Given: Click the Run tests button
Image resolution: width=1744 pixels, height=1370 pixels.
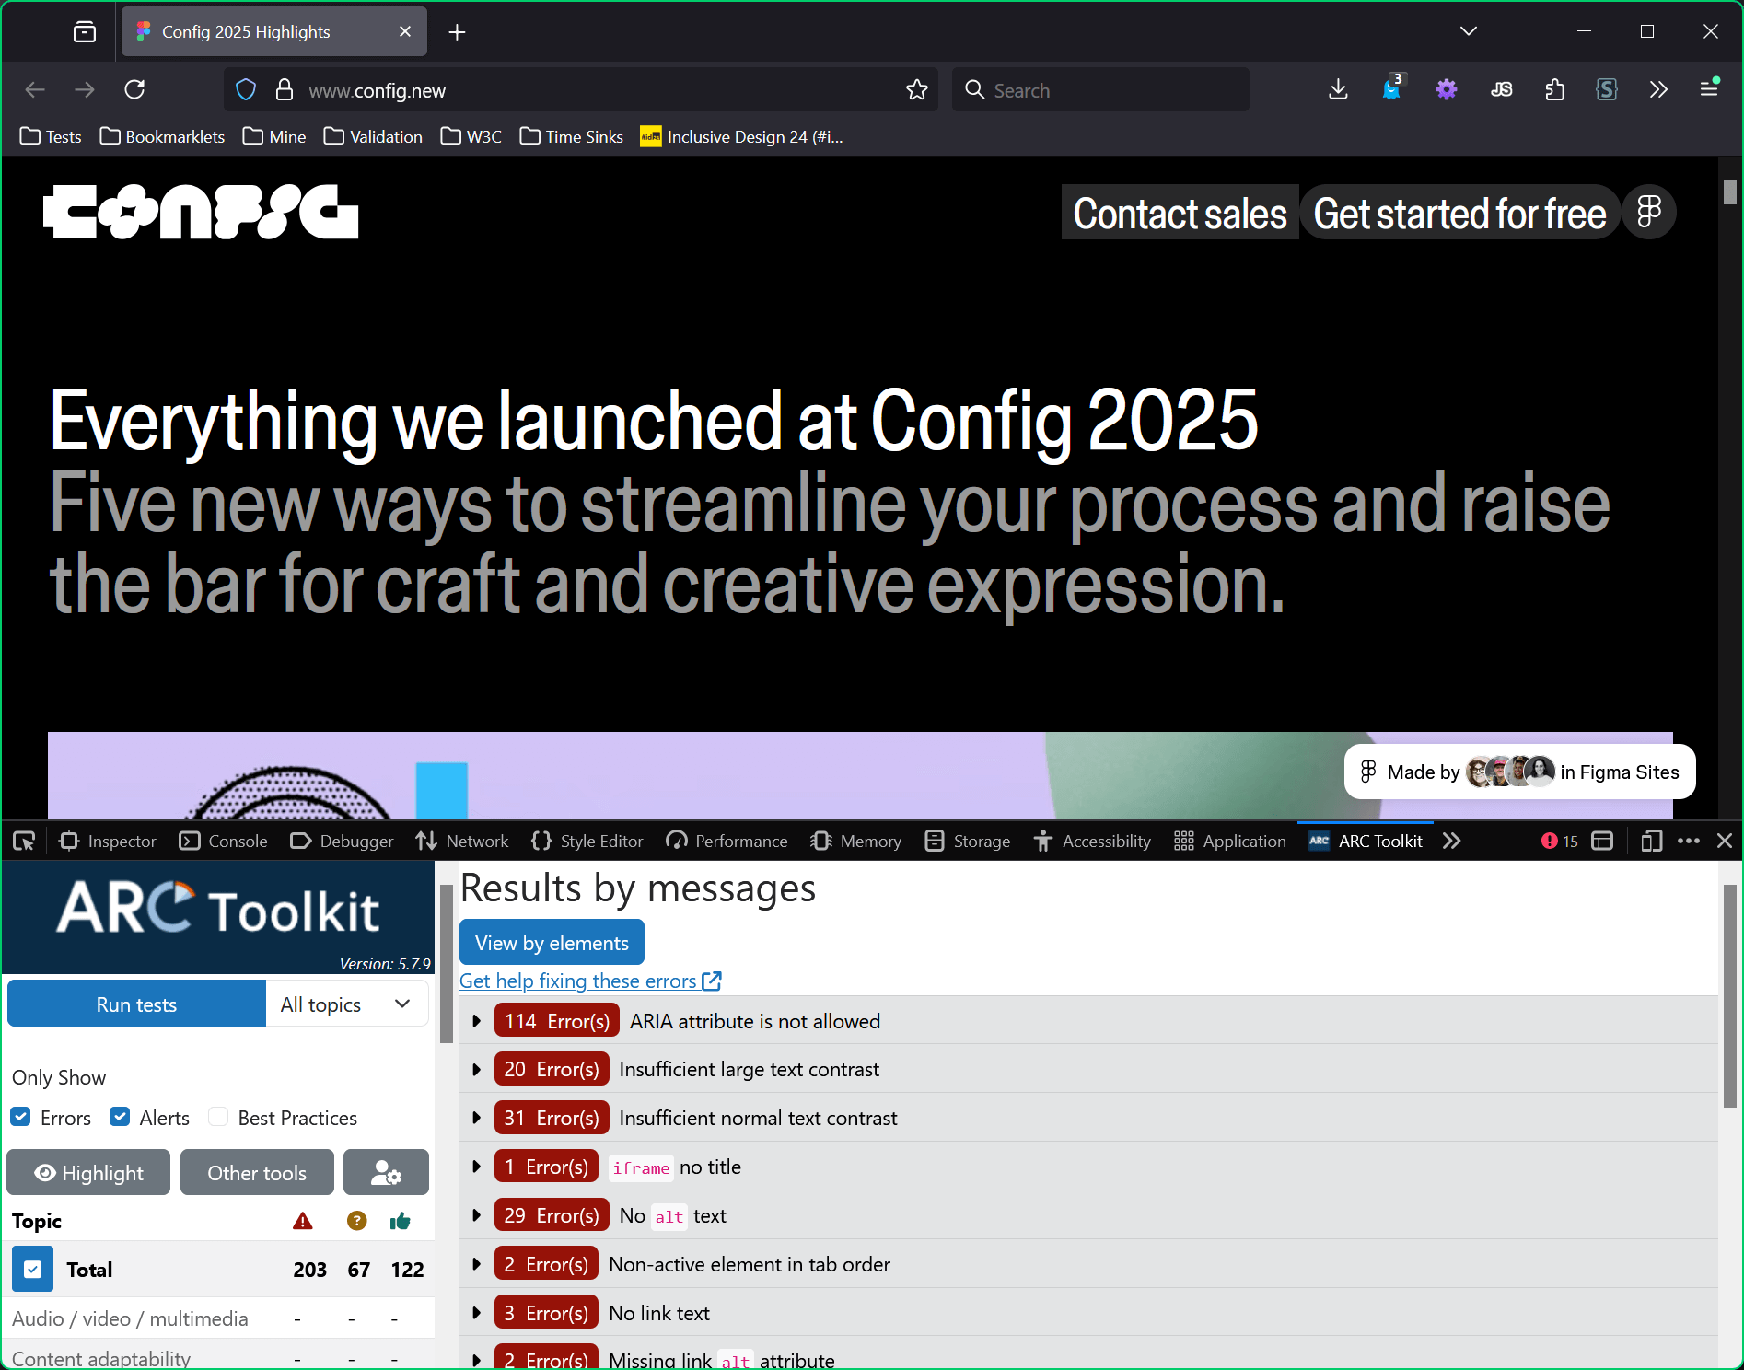Looking at the screenshot, I should point(136,1004).
